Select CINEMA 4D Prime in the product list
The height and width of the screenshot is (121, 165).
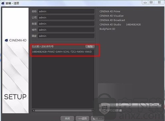point(110,11)
